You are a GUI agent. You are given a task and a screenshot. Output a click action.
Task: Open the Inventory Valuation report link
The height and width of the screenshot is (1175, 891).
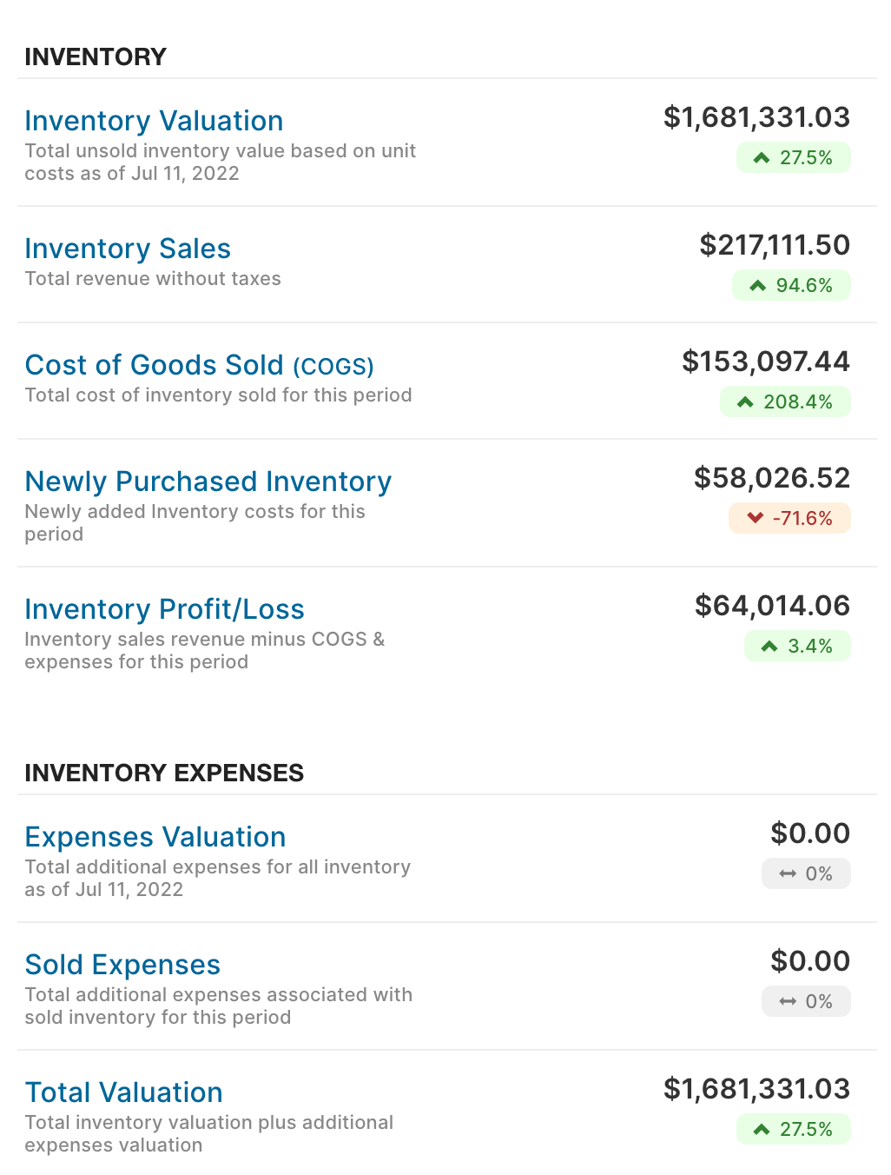point(154,121)
